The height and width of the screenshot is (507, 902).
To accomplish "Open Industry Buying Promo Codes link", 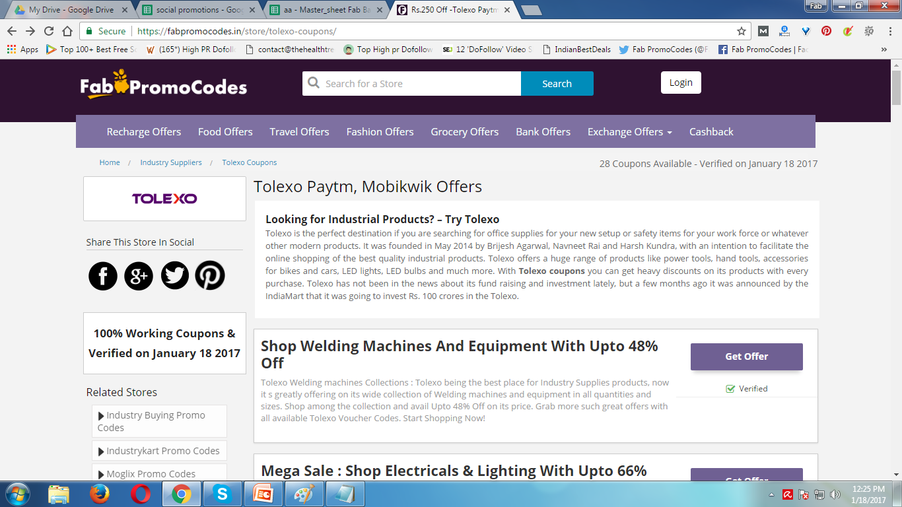I will tap(159, 421).
